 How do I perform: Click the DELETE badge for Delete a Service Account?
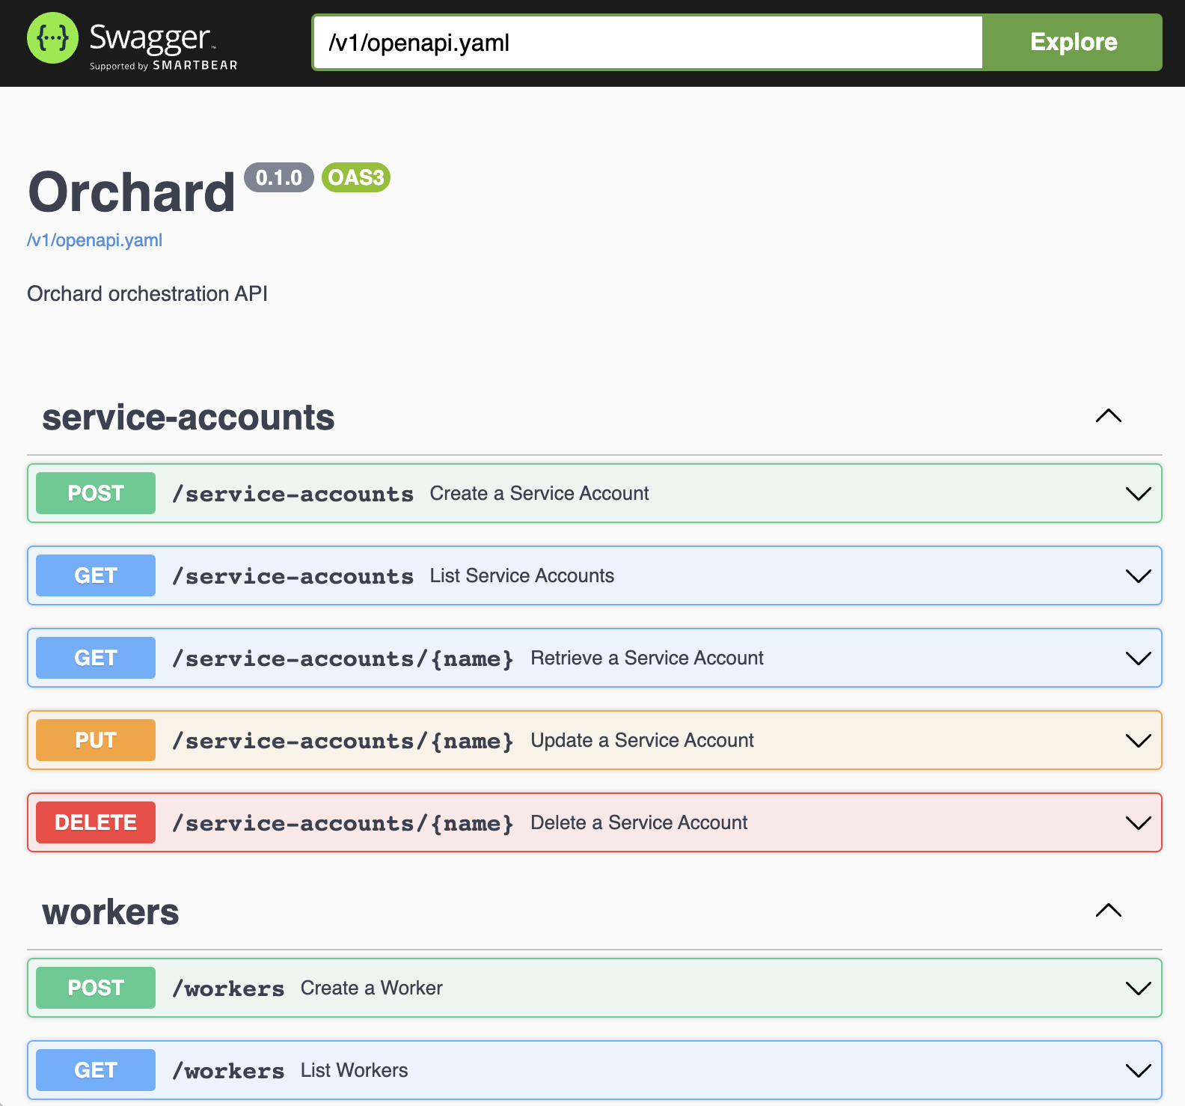click(96, 822)
